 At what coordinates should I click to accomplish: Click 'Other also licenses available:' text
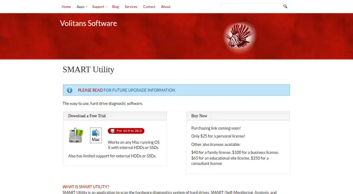point(216,145)
